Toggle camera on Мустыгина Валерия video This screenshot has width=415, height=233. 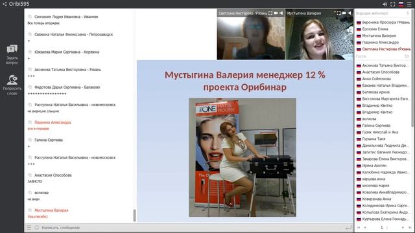tap(344, 13)
